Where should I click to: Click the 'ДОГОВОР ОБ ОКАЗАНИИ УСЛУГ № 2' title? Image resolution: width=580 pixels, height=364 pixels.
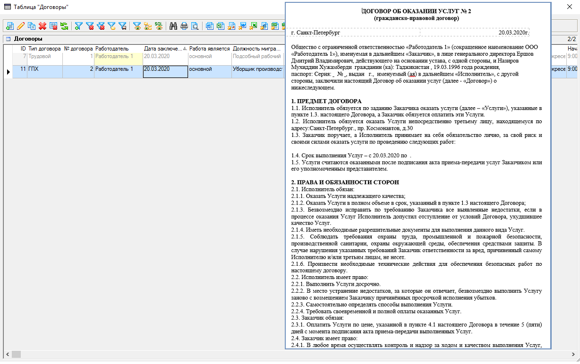point(417,11)
